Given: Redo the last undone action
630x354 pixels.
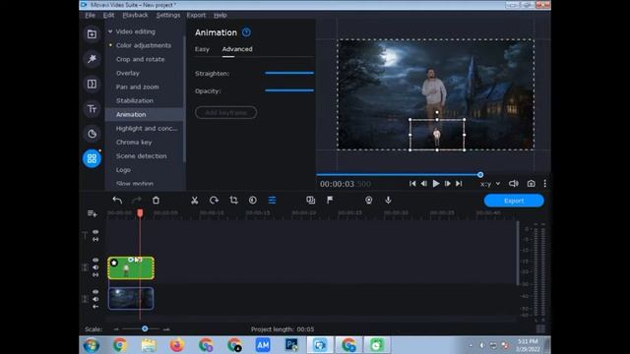Looking at the screenshot, I should (137, 200).
